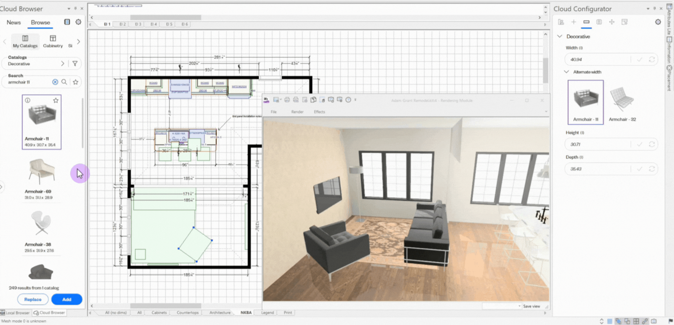The width and height of the screenshot is (674, 325).
Task: Favorite the Armchair - 11 item
Action: click(56, 100)
